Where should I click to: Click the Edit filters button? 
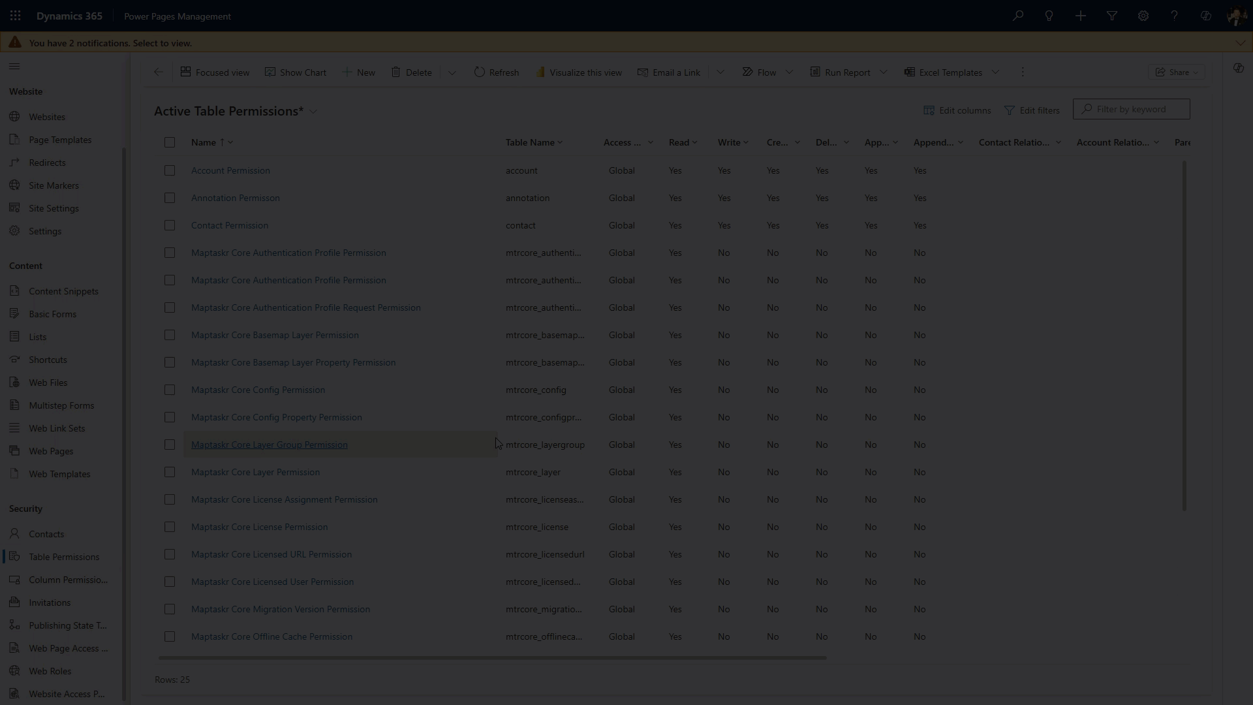1032,110
